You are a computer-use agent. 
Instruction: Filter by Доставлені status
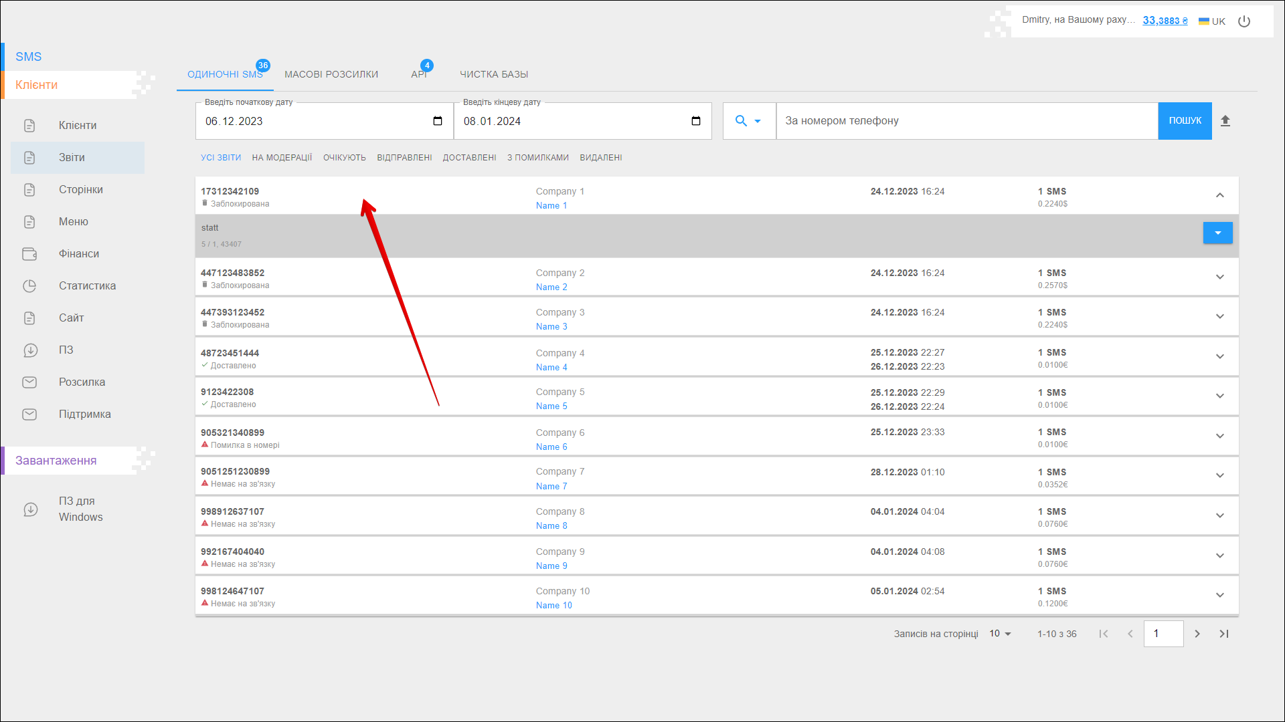pos(469,158)
